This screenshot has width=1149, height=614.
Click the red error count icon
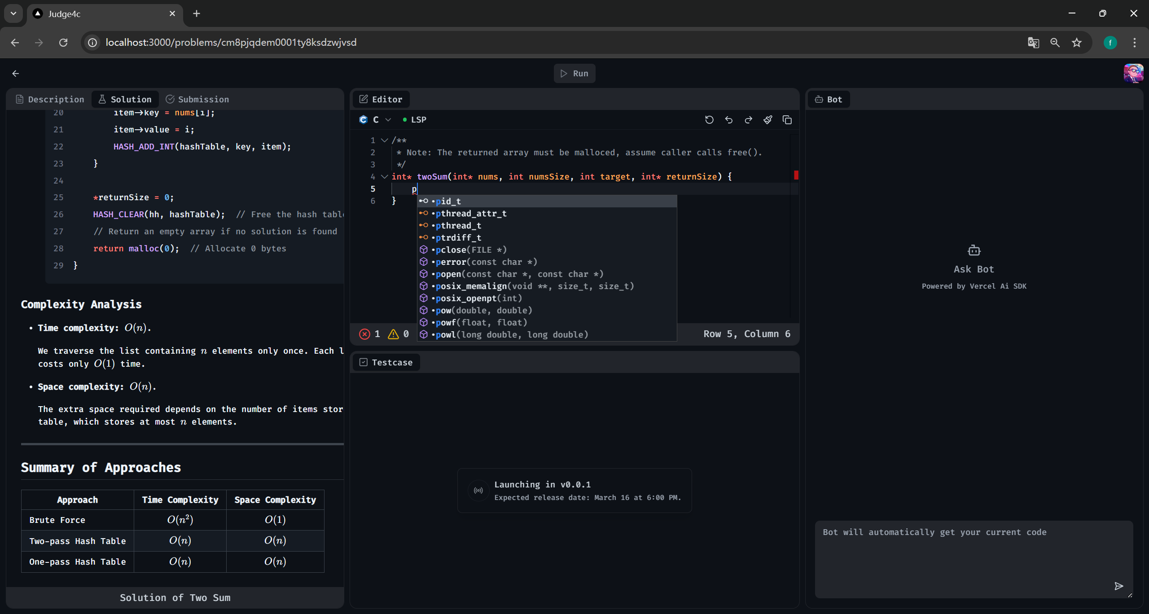[x=365, y=334]
